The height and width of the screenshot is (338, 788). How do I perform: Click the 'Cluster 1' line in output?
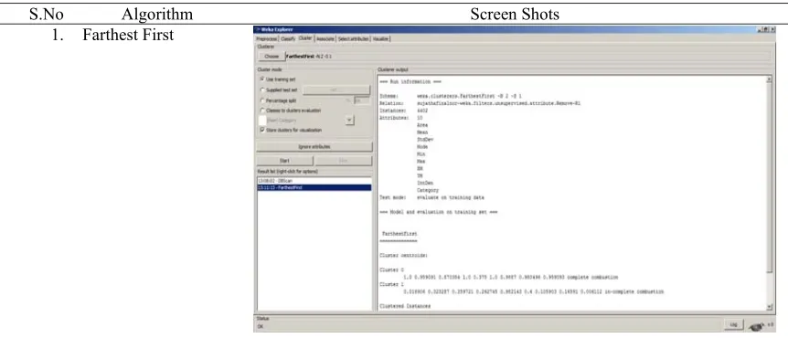coord(392,284)
